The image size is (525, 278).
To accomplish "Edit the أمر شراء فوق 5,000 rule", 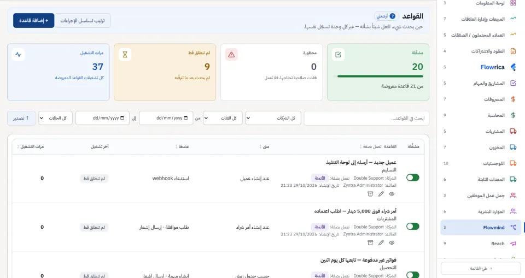I will click(381, 243).
